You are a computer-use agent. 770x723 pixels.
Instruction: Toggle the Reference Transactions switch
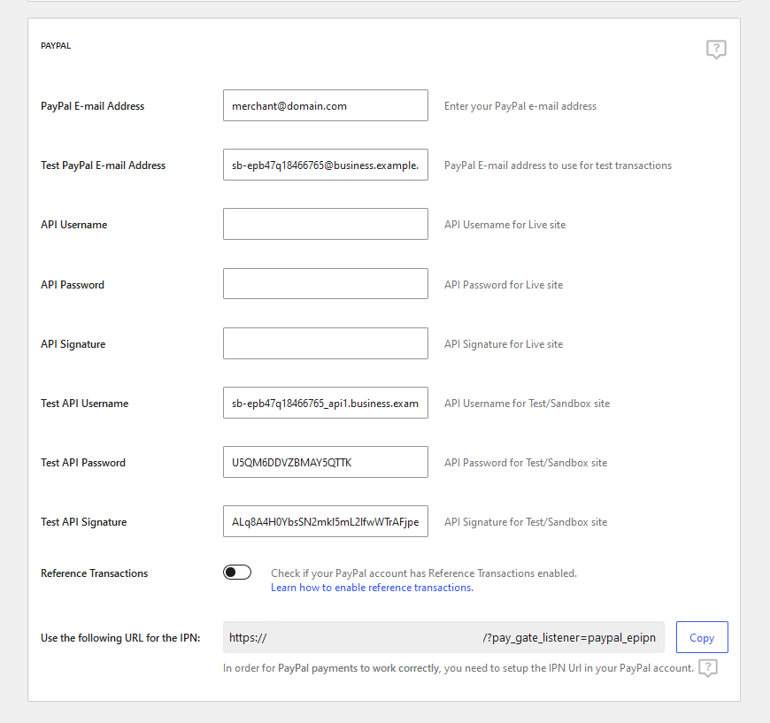[x=237, y=573]
